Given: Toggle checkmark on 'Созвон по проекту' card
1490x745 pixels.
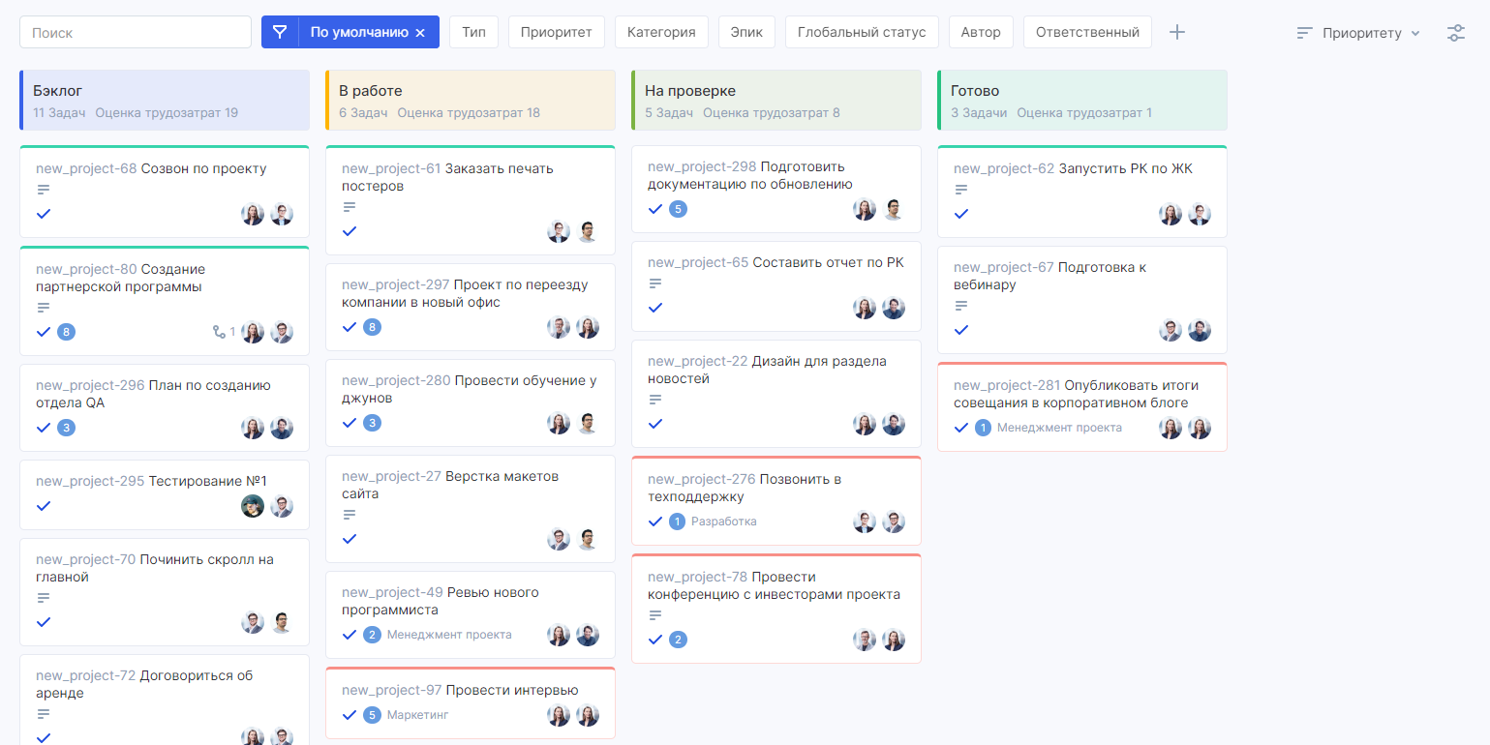Looking at the screenshot, I should (x=44, y=213).
